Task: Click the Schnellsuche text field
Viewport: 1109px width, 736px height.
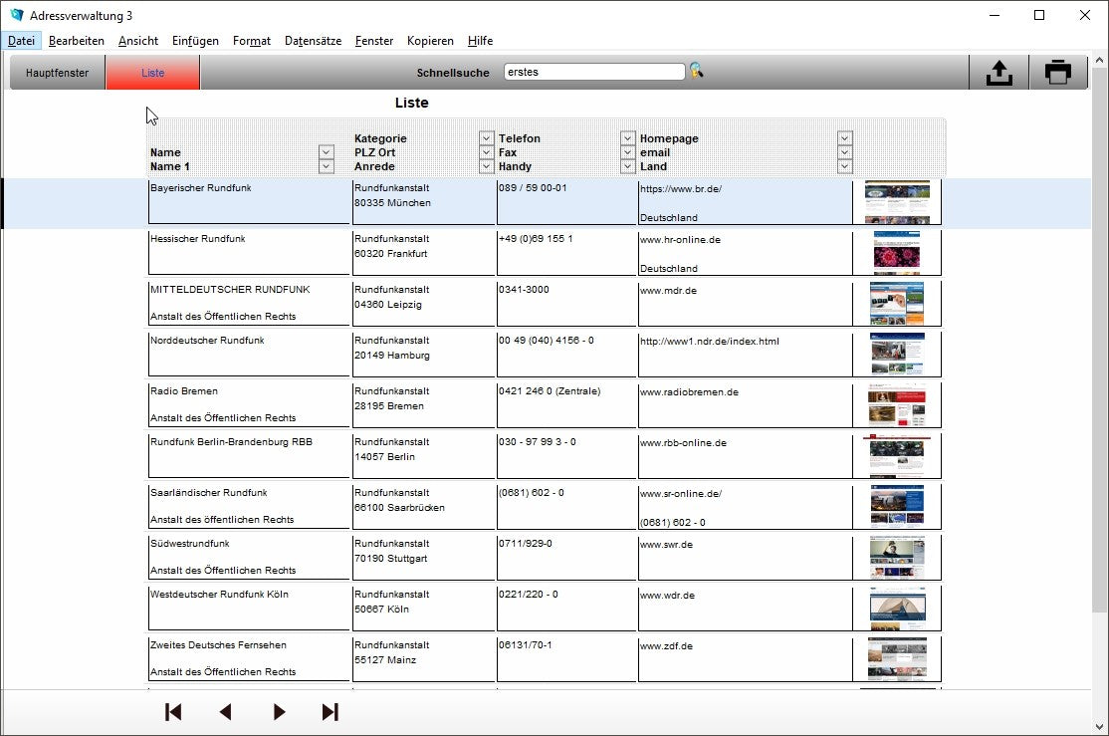Action: (593, 72)
